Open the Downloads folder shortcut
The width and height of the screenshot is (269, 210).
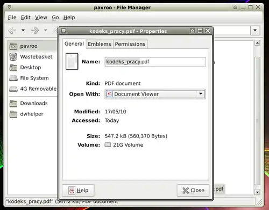pos(32,103)
